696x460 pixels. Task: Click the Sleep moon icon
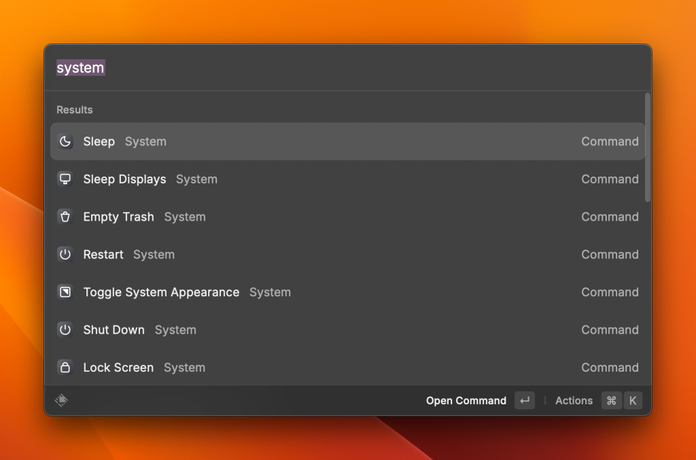pos(65,141)
